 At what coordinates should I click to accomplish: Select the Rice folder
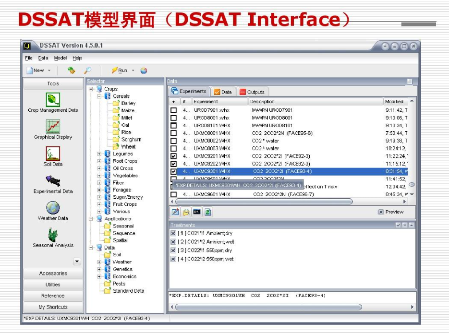(122, 132)
